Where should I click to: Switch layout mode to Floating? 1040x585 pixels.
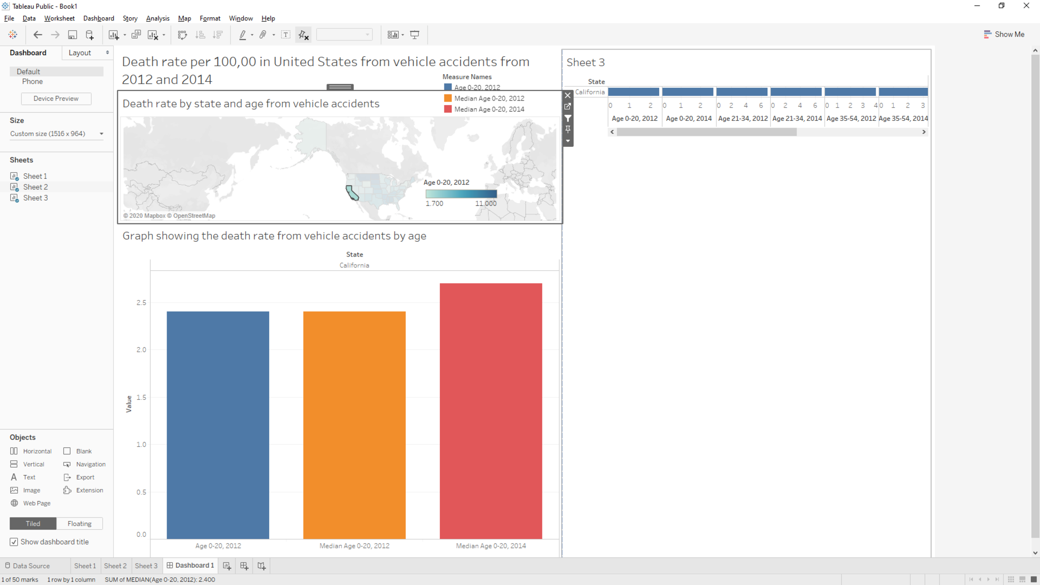click(x=79, y=524)
